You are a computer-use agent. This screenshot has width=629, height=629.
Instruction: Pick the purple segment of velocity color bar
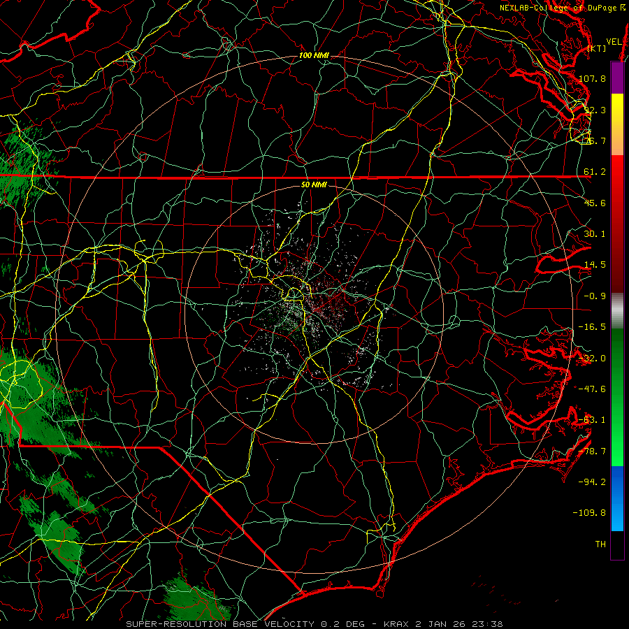pyautogui.click(x=617, y=78)
